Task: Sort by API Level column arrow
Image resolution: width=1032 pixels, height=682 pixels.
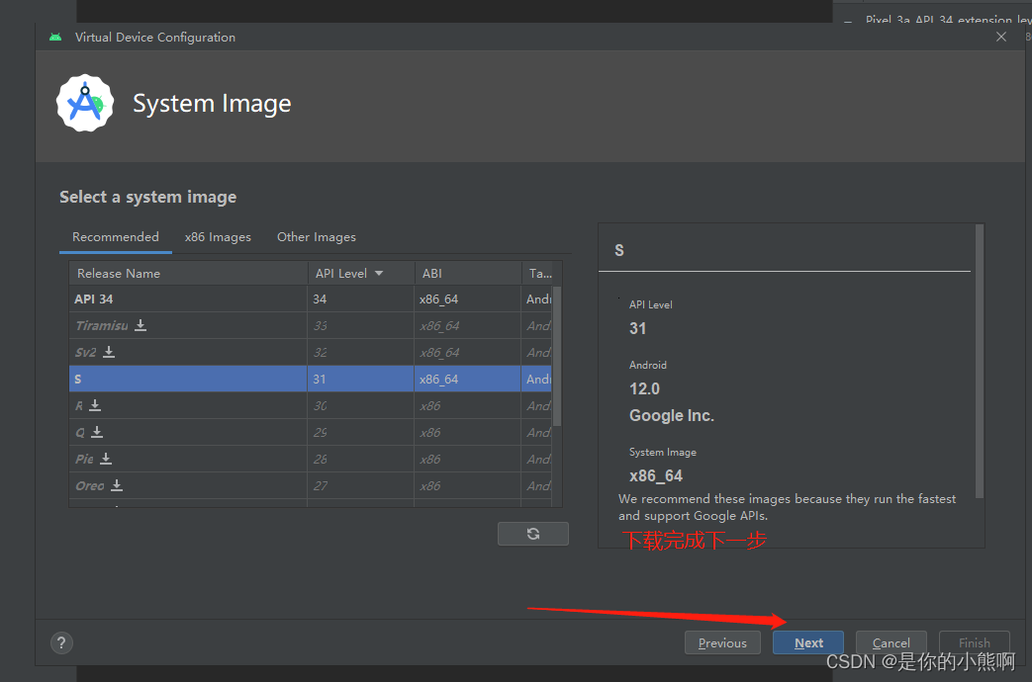Action: (x=379, y=274)
